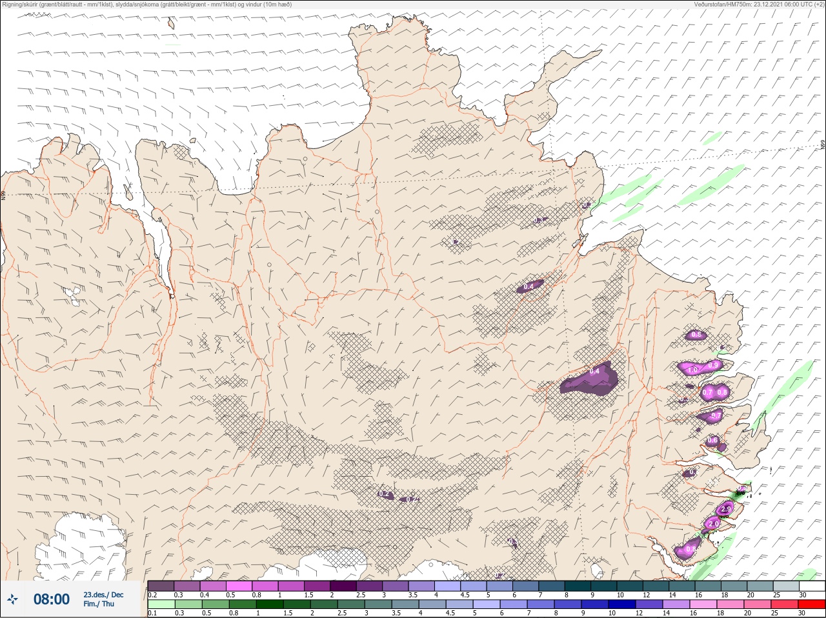
Task: Select the 0.2 swatch in upper legend row
Action: point(161,586)
